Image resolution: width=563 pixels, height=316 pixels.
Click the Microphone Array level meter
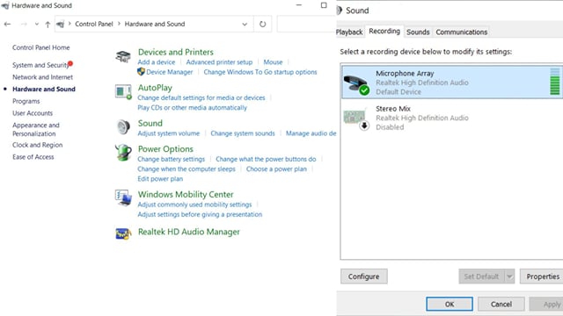pos(555,82)
